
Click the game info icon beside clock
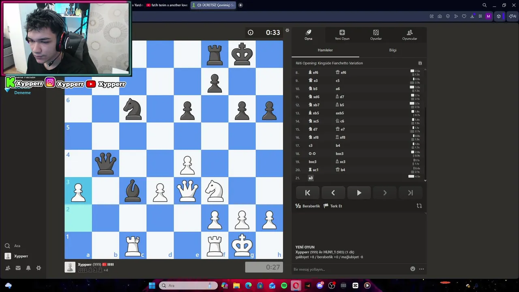(x=251, y=32)
